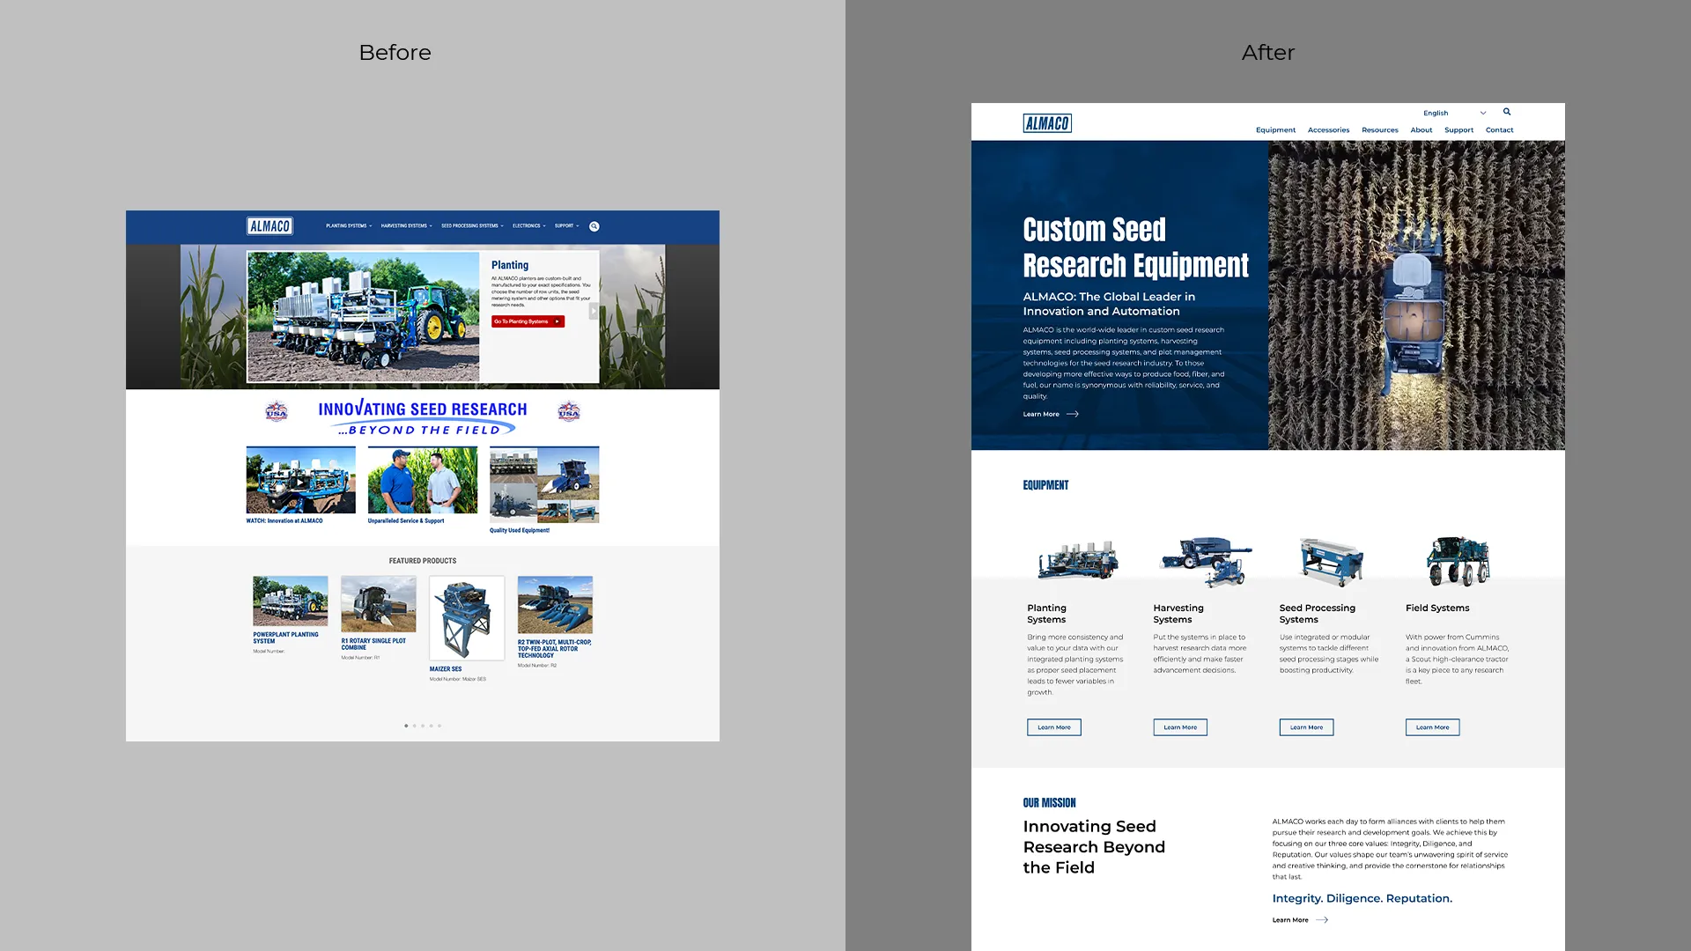This screenshot has height=951, width=1691.
Task: Click the FEATURED PRODUCTS heading
Action: (423, 561)
